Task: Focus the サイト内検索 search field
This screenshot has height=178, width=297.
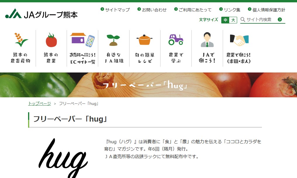Action: point(259,20)
